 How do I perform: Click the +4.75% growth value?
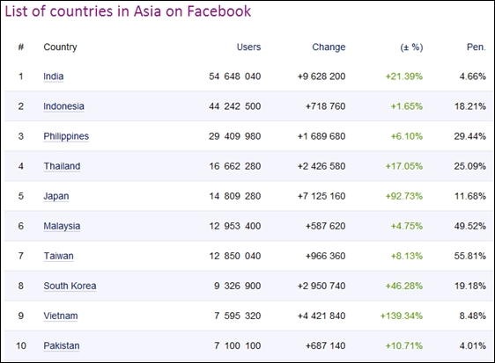coord(407,226)
